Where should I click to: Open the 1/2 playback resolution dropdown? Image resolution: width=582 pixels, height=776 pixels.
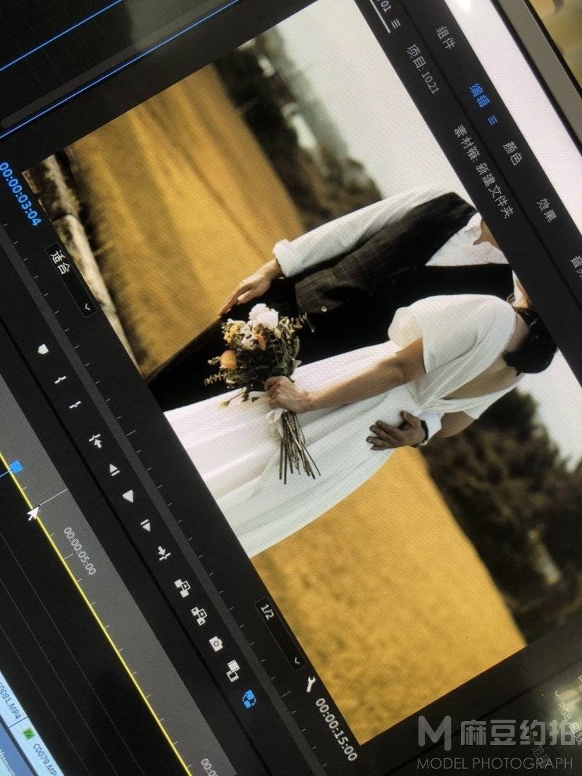[280, 634]
